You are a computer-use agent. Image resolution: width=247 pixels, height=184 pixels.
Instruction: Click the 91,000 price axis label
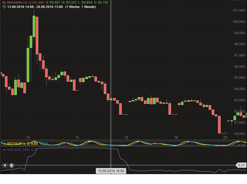(240, 123)
